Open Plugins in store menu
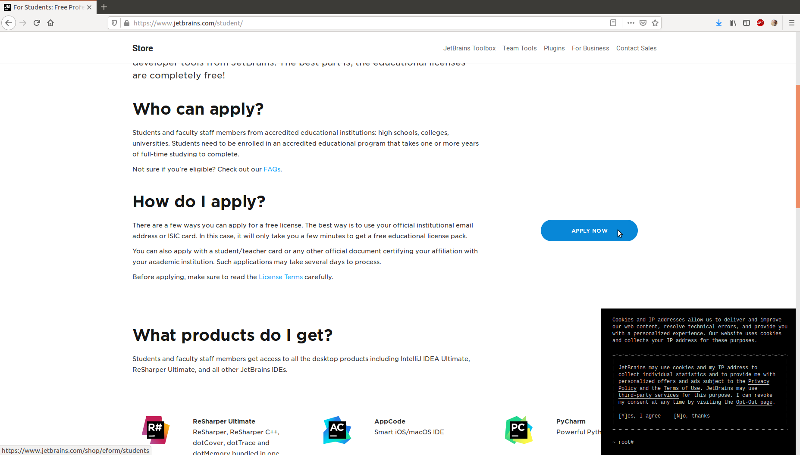This screenshot has height=455, width=800. coord(554,48)
